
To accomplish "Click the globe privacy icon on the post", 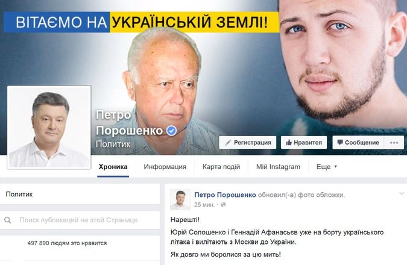I will pos(223,205).
